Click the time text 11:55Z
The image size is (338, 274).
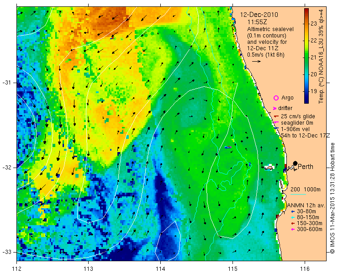click(257, 22)
